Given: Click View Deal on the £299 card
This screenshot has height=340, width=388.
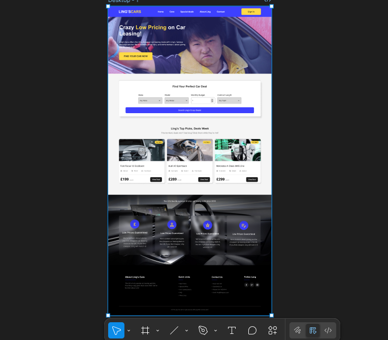Looking at the screenshot, I should point(252,180).
